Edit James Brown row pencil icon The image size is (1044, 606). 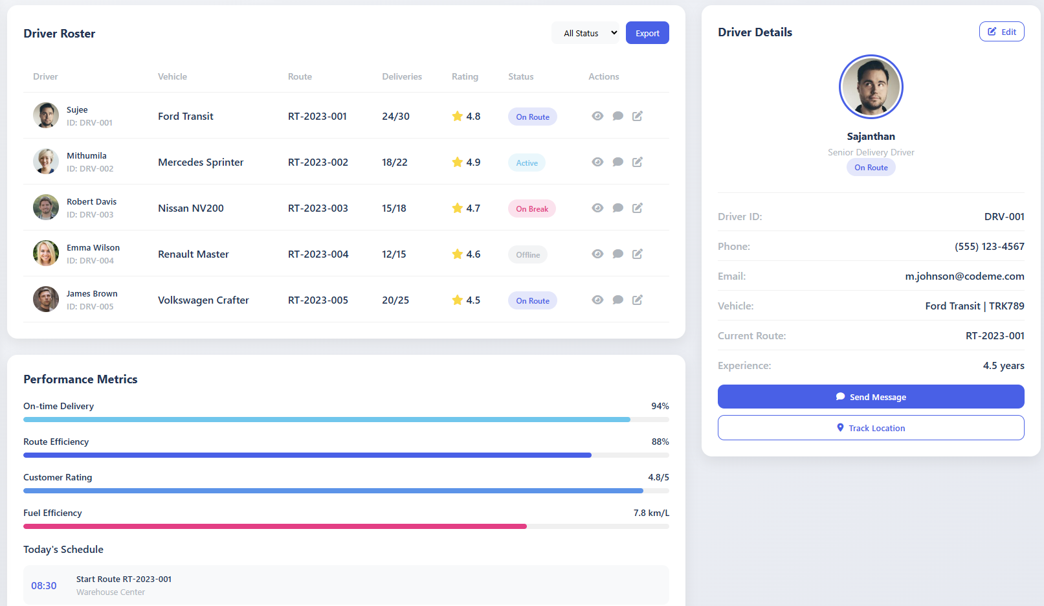638,300
